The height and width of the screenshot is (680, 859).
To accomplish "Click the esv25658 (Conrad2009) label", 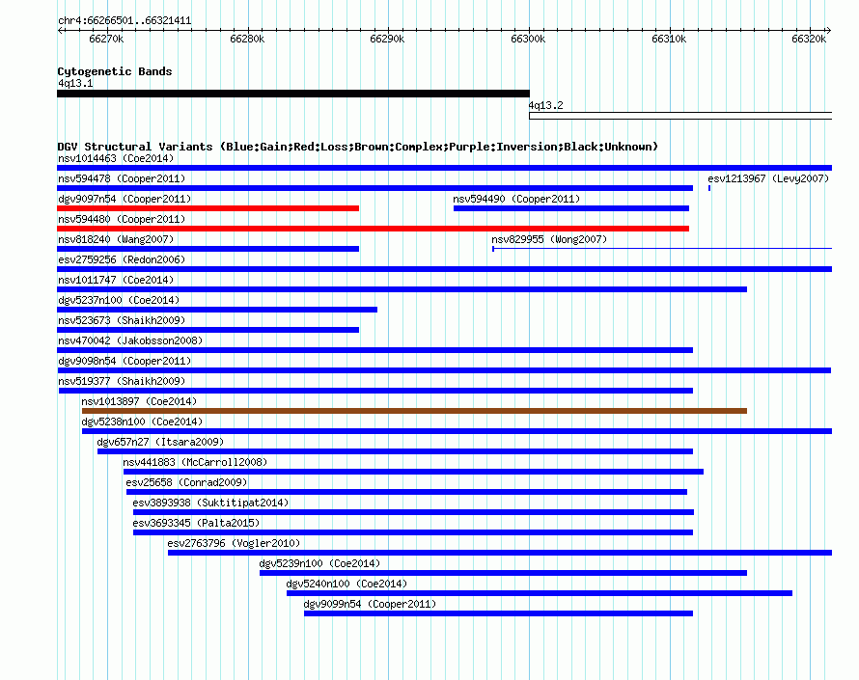I will [x=187, y=483].
